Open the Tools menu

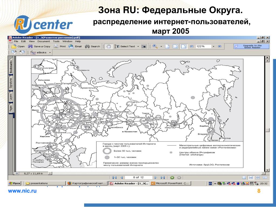[56, 41]
